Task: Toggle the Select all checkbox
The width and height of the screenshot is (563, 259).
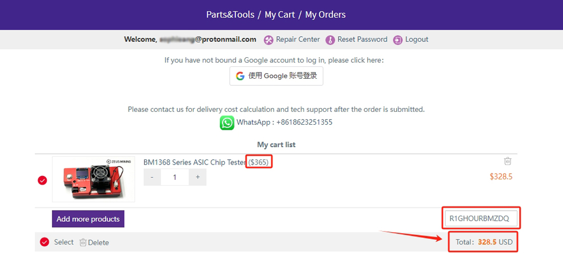Action: point(45,242)
